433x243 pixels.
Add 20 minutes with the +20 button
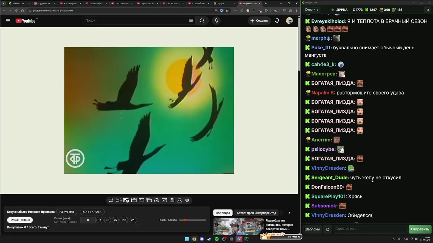coord(133,220)
